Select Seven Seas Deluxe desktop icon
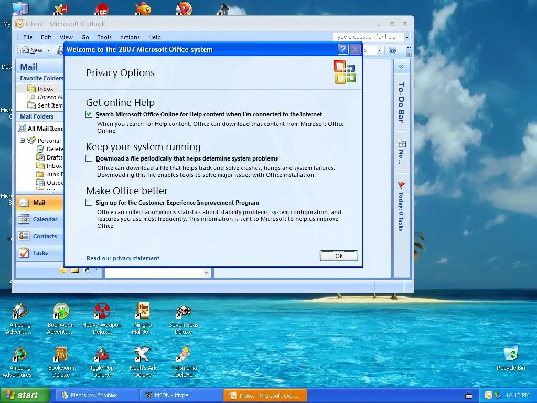537x403 pixels. [184, 319]
